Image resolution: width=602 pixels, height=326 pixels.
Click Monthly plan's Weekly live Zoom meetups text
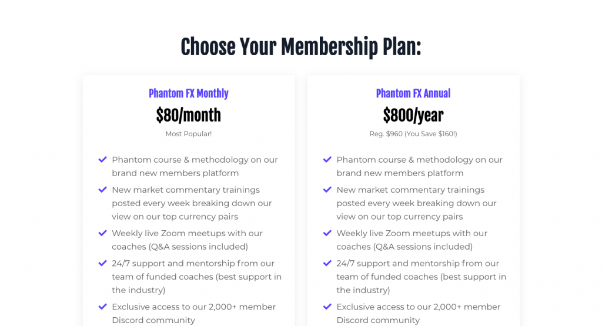(x=188, y=240)
